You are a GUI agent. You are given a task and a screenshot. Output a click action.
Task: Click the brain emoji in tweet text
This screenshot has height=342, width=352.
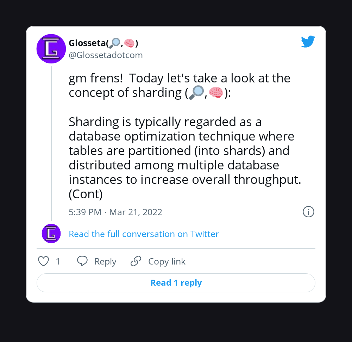[x=216, y=93]
